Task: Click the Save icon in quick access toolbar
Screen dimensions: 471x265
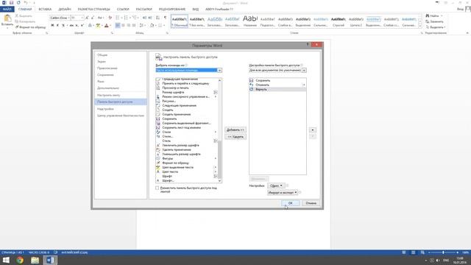Action: click(12, 3)
